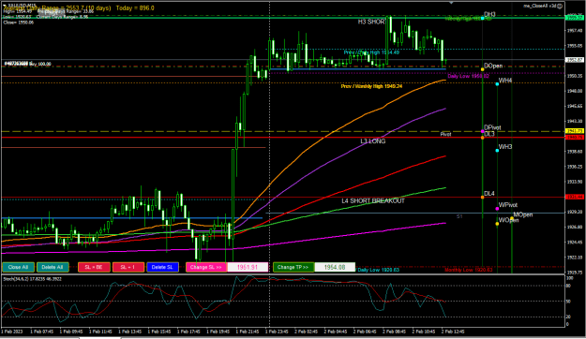Click the Average Daily Range header text
The width and height of the screenshot is (586, 339).
(57, 7)
